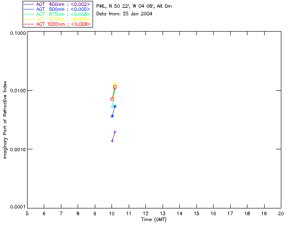289x231 pixels.
Task: Click the lower red square data point
Action: point(112,99)
